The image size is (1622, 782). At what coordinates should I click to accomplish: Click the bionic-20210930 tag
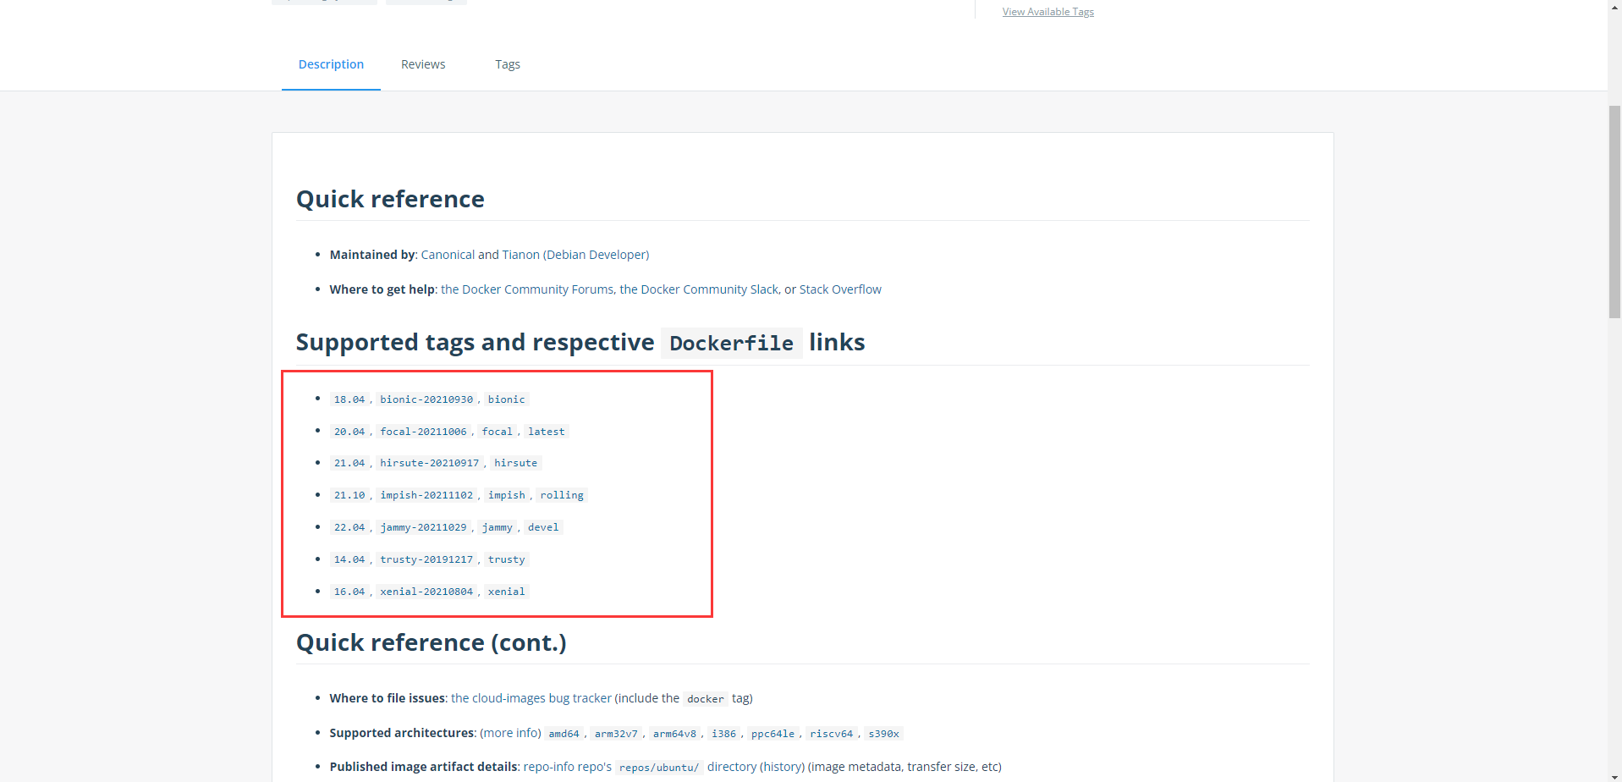[426, 399]
